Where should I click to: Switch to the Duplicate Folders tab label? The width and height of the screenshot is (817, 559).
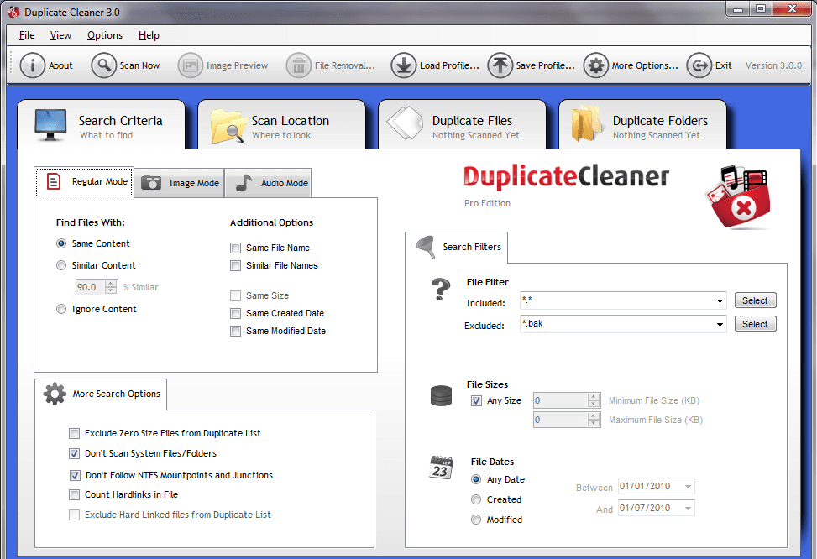[x=660, y=121]
